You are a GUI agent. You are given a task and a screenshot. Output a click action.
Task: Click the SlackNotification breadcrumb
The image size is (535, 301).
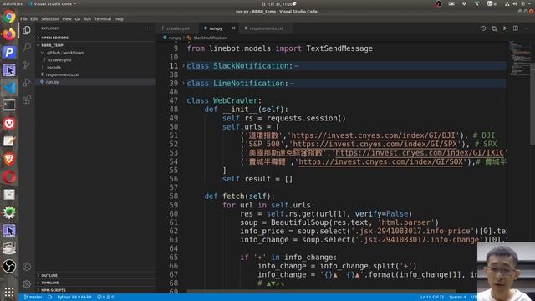point(207,38)
